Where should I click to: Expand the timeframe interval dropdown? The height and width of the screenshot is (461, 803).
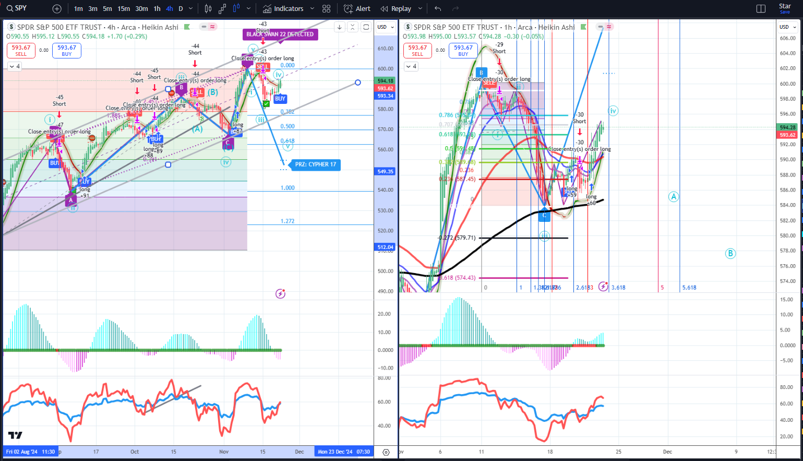coord(190,9)
